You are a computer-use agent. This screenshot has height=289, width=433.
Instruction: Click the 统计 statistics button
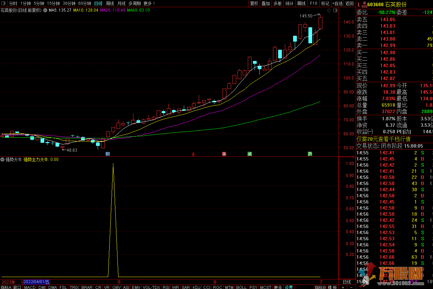[x=289, y=3]
